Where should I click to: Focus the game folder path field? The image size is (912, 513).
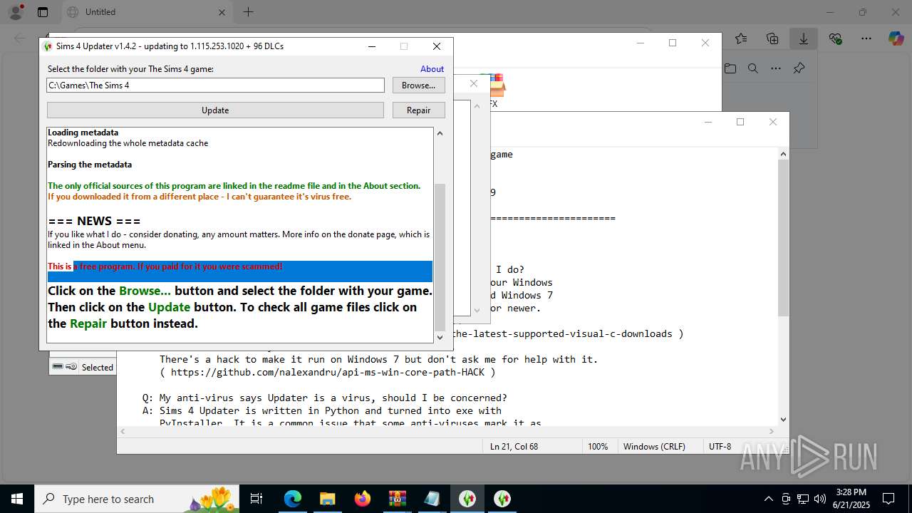pos(215,85)
